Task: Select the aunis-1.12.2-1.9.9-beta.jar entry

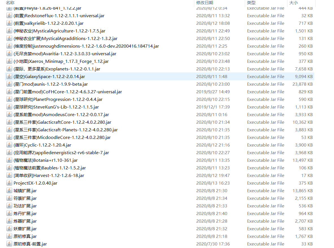Action: (x=51, y=84)
